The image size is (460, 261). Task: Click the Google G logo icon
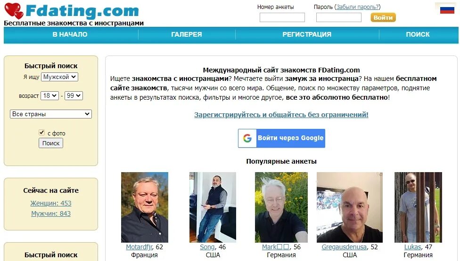247,138
